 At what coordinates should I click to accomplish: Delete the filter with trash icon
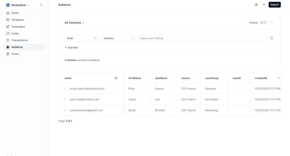pyautogui.click(x=271, y=38)
